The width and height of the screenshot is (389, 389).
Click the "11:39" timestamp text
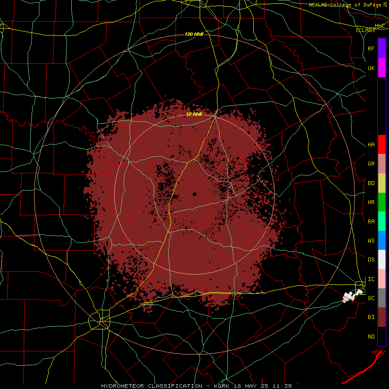point(283,386)
